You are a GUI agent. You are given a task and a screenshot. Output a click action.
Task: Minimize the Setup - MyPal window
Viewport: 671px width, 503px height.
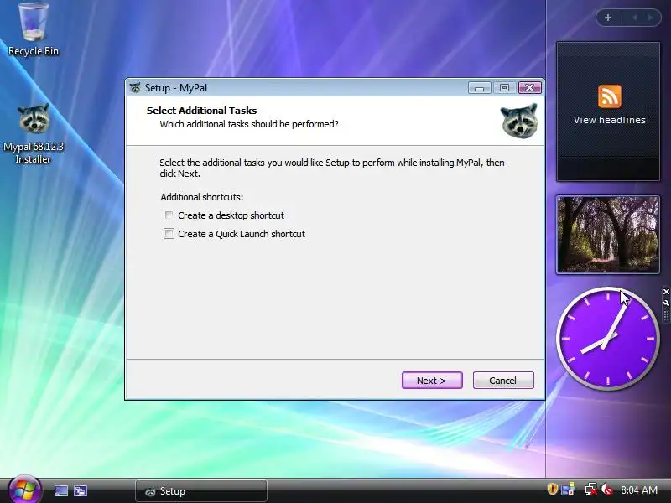coord(479,88)
